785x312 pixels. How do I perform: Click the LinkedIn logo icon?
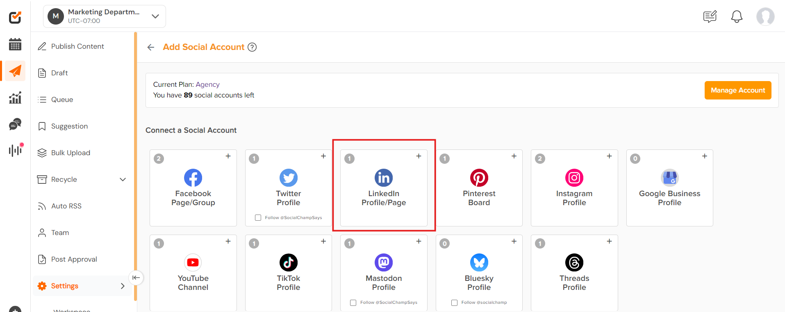(384, 178)
